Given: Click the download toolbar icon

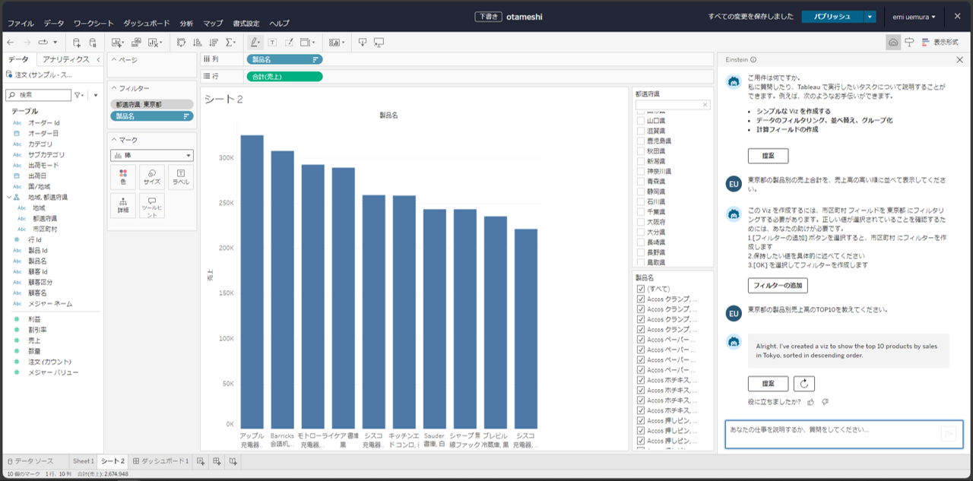Looking at the screenshot, I should pyautogui.click(x=363, y=43).
